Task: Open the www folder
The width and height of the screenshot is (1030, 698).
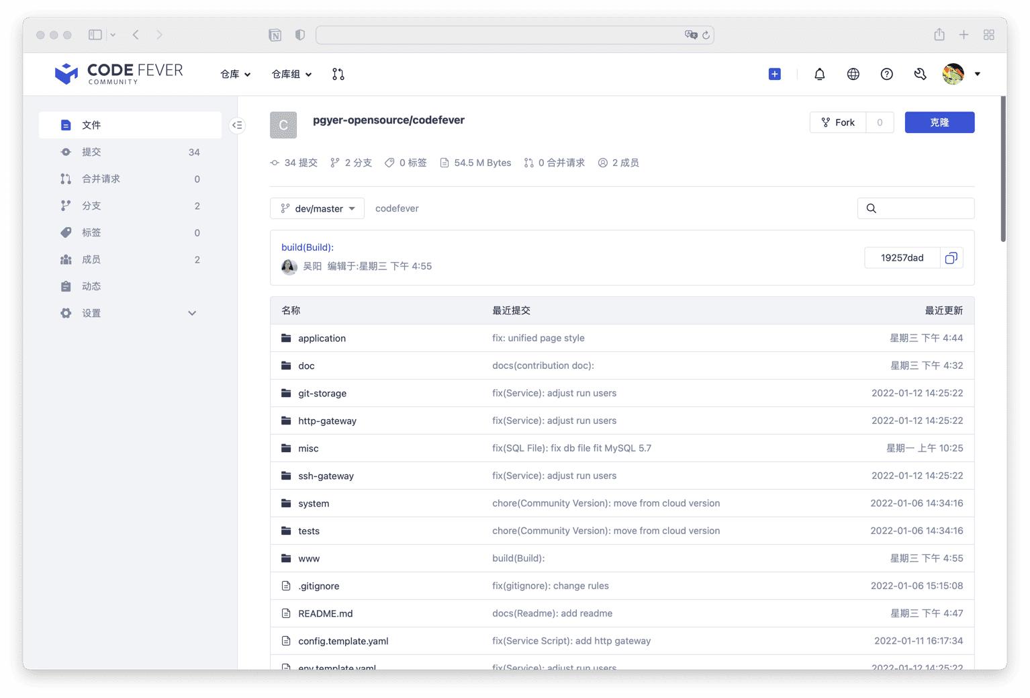Action: [x=310, y=558]
